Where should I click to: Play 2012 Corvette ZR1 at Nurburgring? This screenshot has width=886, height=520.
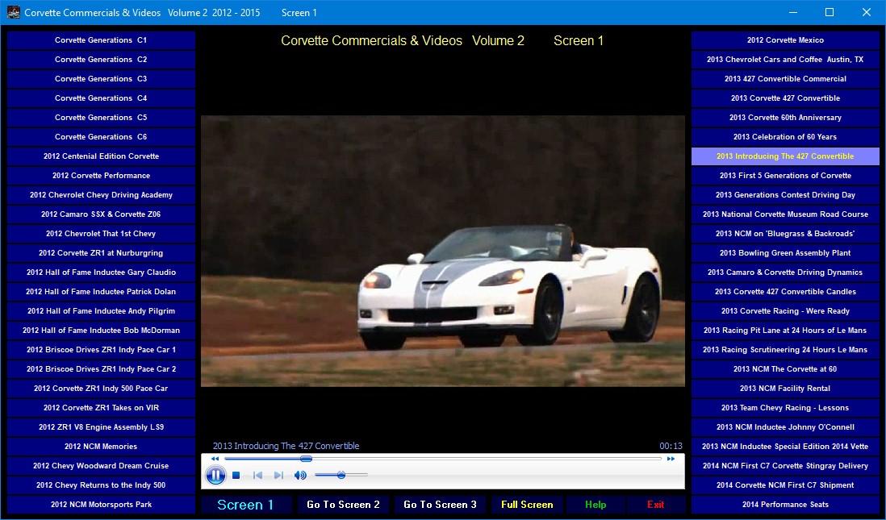tap(101, 253)
